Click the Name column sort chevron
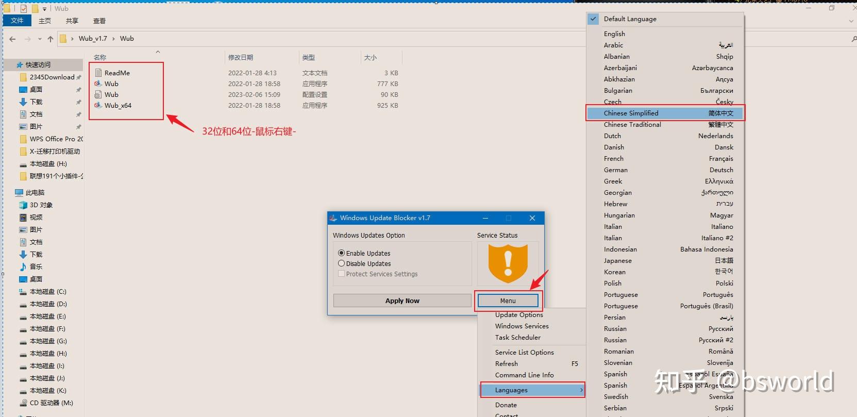Image resolution: width=857 pixels, height=417 pixels. 158,52
